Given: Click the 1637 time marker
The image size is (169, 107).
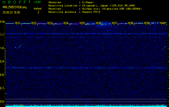Looking at the screenshot, I should click(x=114, y=23).
